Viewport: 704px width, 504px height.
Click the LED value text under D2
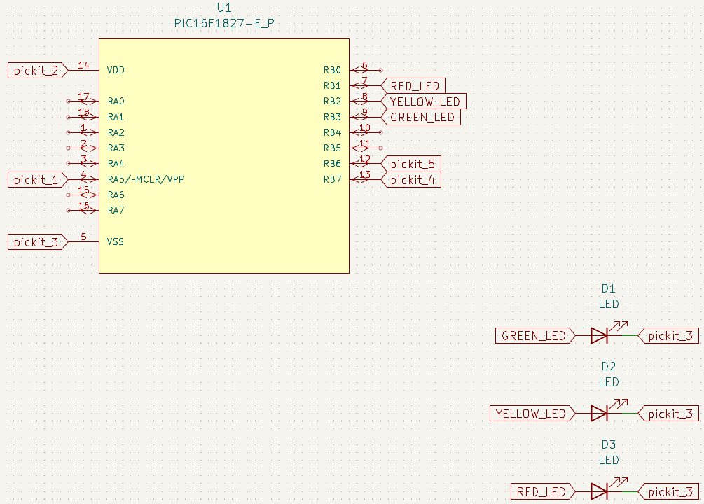pos(608,382)
